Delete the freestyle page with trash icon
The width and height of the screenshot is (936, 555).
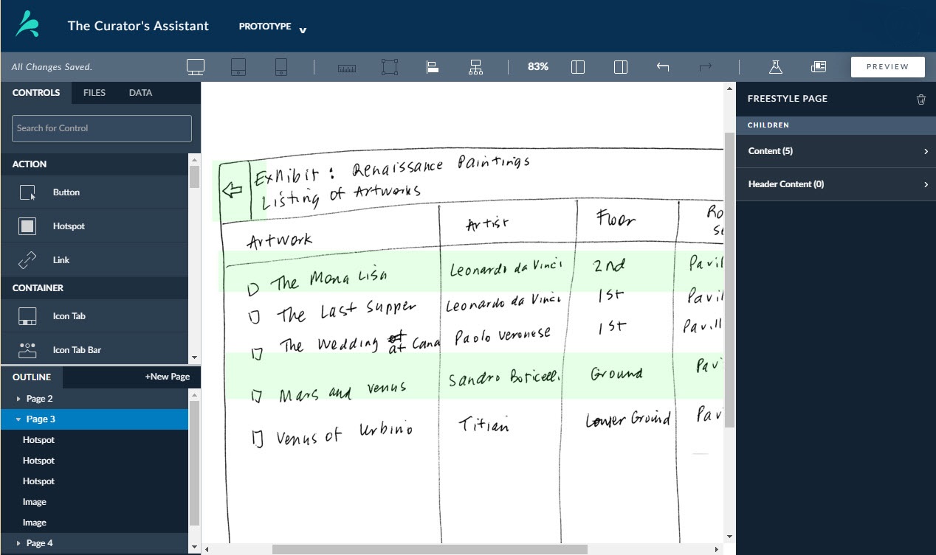(920, 100)
